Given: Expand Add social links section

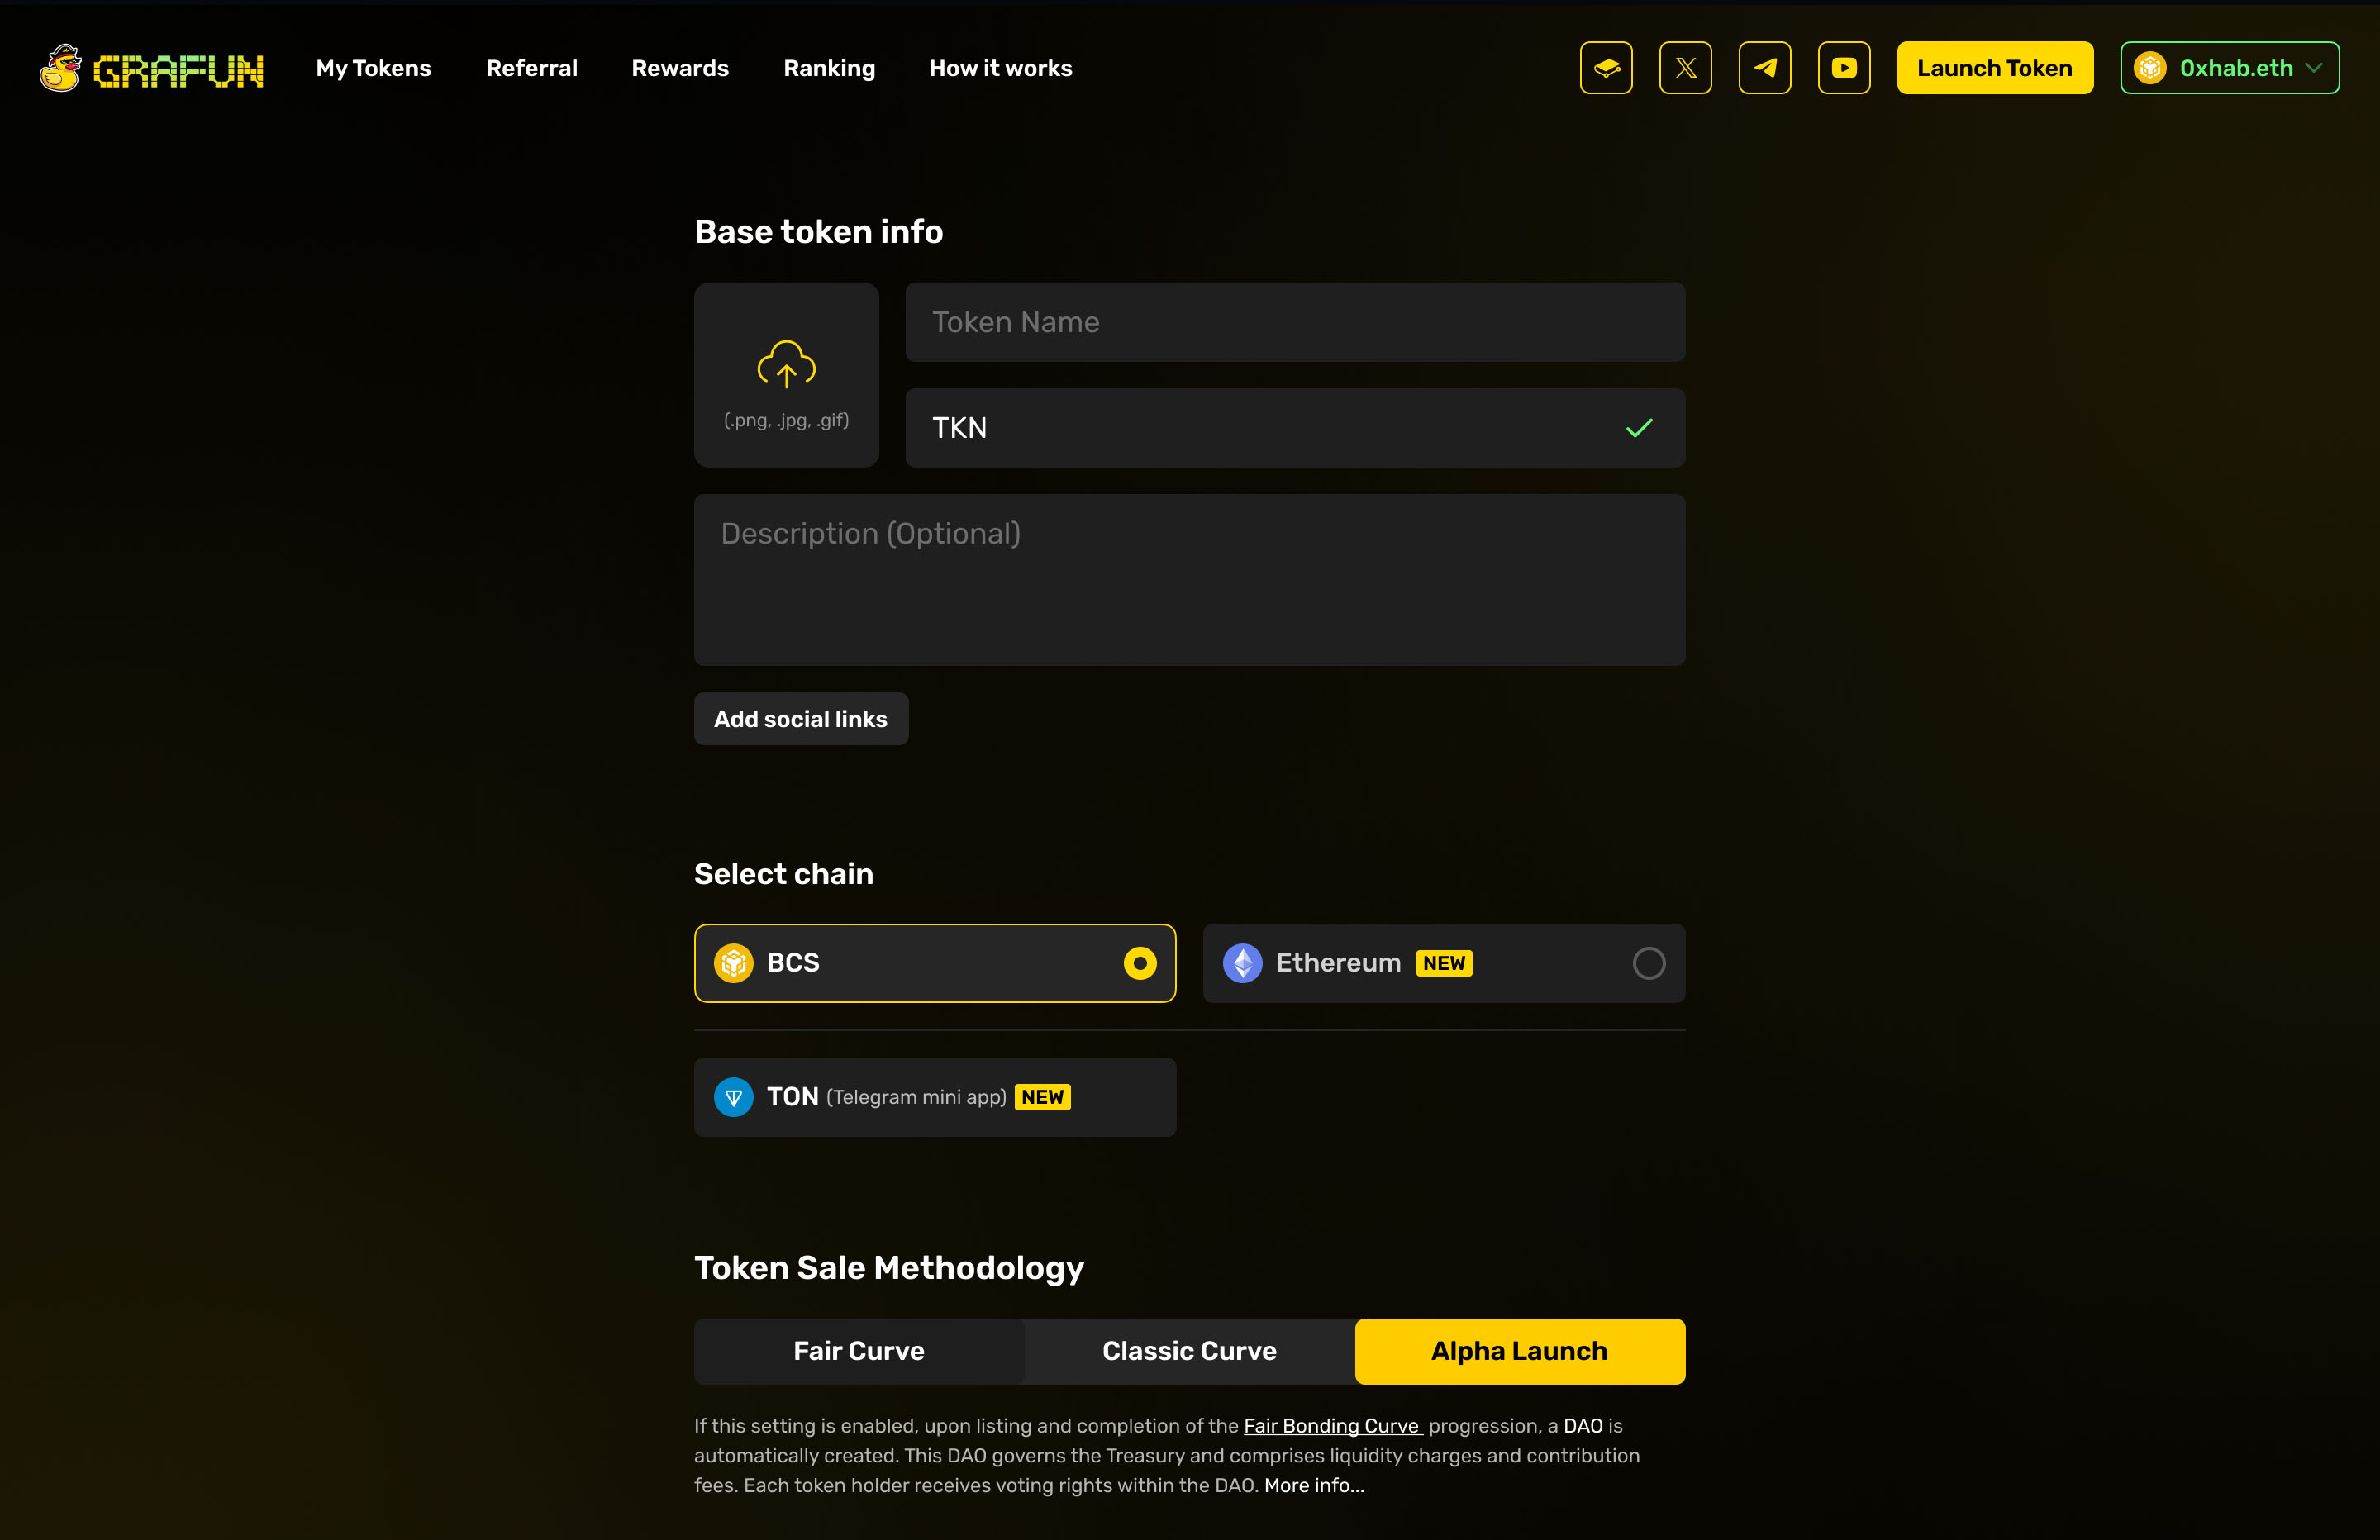Looking at the screenshot, I should point(800,719).
